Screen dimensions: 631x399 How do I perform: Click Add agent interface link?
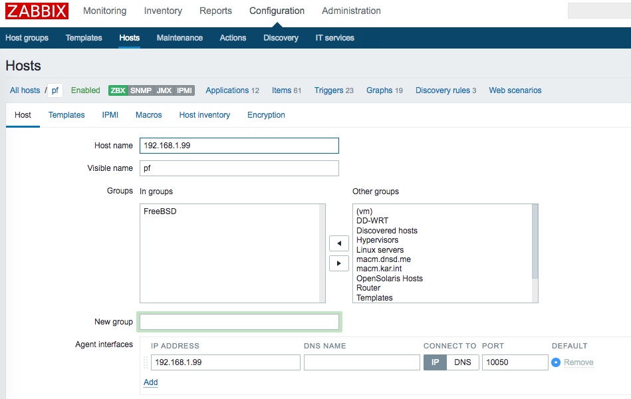coord(150,382)
